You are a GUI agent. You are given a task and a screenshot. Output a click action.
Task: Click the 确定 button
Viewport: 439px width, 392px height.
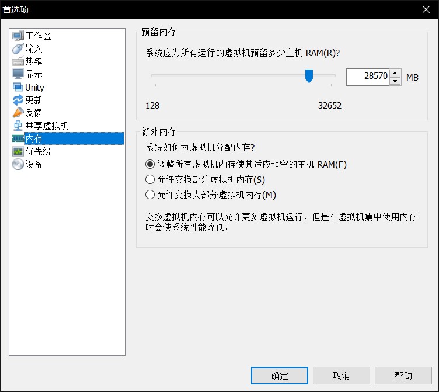[280, 376]
